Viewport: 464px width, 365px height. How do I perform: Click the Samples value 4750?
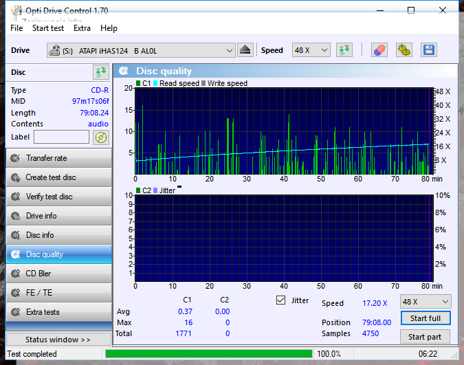coord(371,333)
